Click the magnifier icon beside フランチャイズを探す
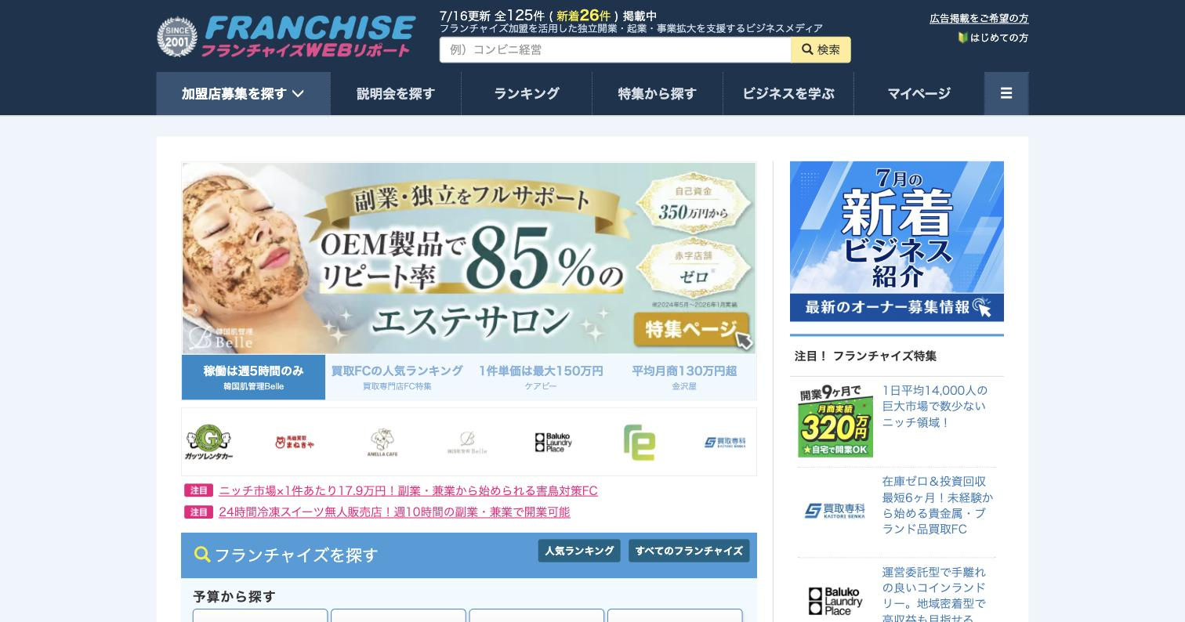Viewport: 1185px width, 622px height. click(202, 555)
